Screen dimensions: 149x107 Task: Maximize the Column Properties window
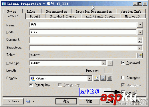pos(140,4)
